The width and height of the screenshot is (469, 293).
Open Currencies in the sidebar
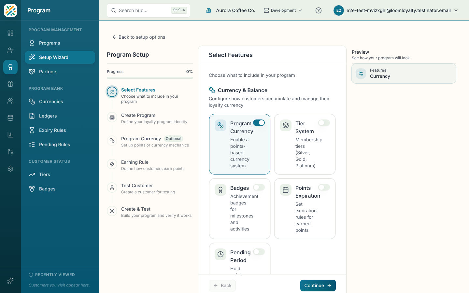(x=60, y=102)
